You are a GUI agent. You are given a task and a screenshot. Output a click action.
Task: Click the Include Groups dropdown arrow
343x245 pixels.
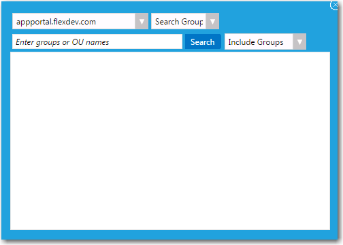tap(299, 42)
